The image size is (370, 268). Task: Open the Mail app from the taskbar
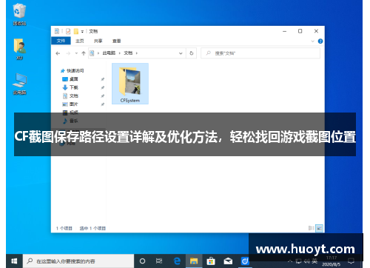228,261
